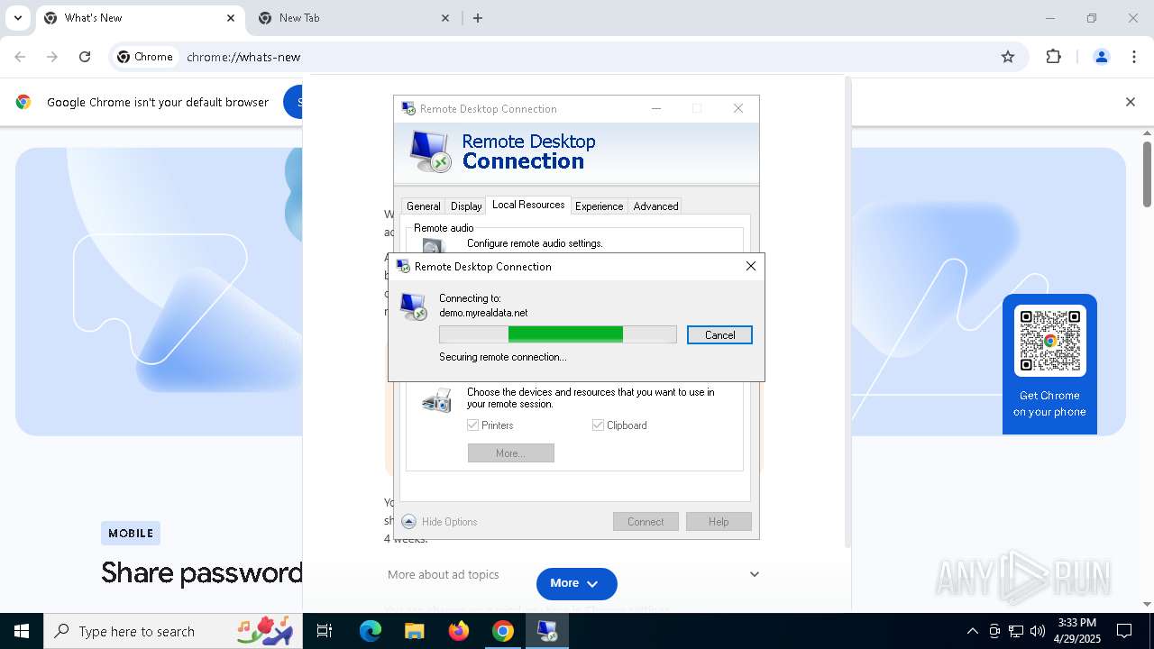Click the connection progress bar

click(558, 334)
